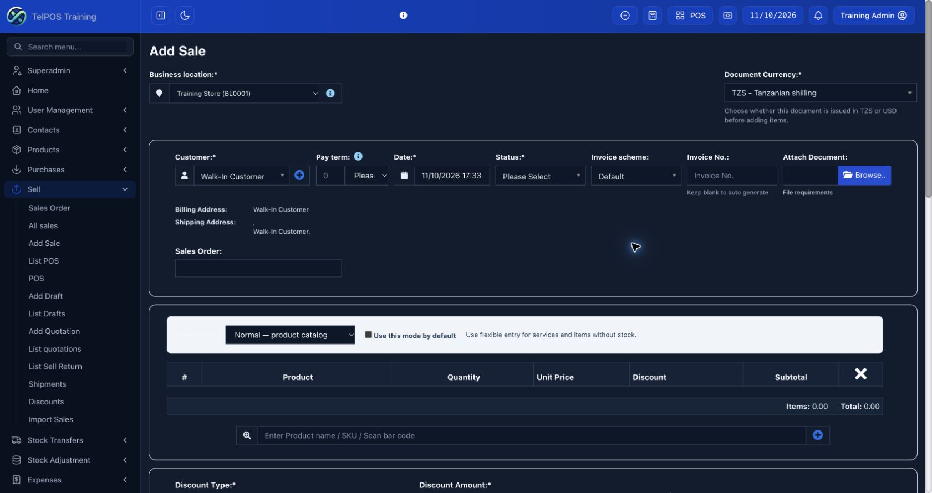Click the plus circle quick-add icon
This screenshot has width=932, height=493.
point(625,16)
